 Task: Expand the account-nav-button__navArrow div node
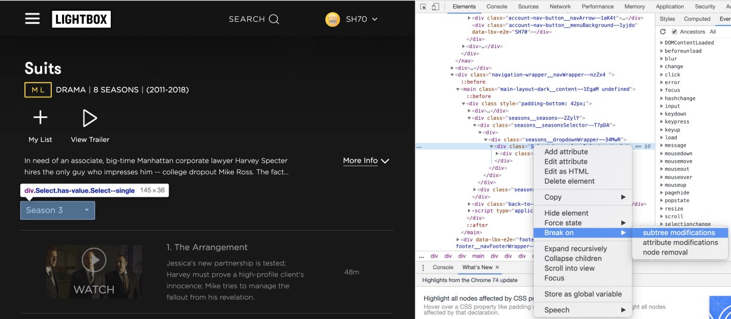point(470,18)
